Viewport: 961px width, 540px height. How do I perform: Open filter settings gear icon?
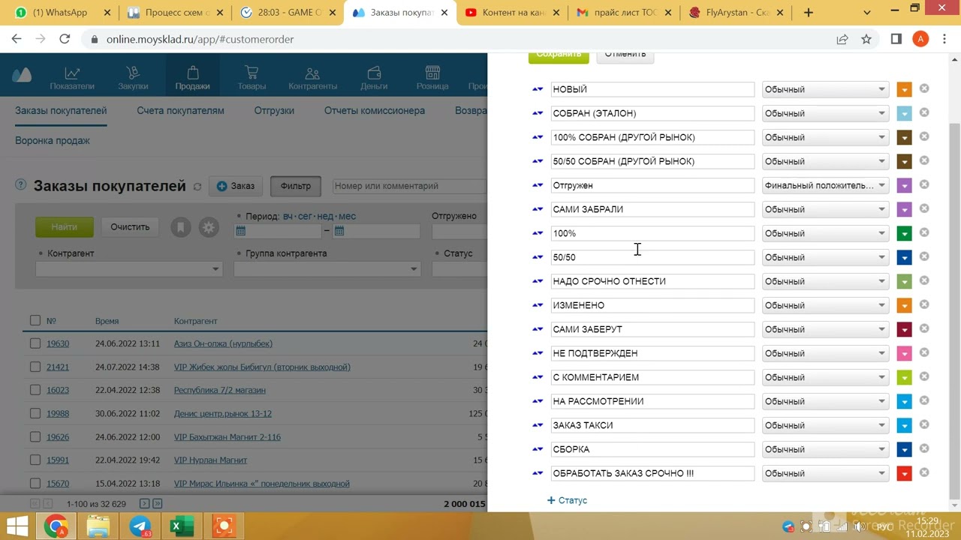click(x=209, y=227)
